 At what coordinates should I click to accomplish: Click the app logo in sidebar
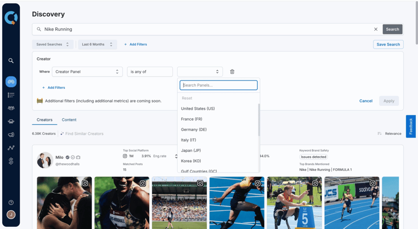point(11,18)
